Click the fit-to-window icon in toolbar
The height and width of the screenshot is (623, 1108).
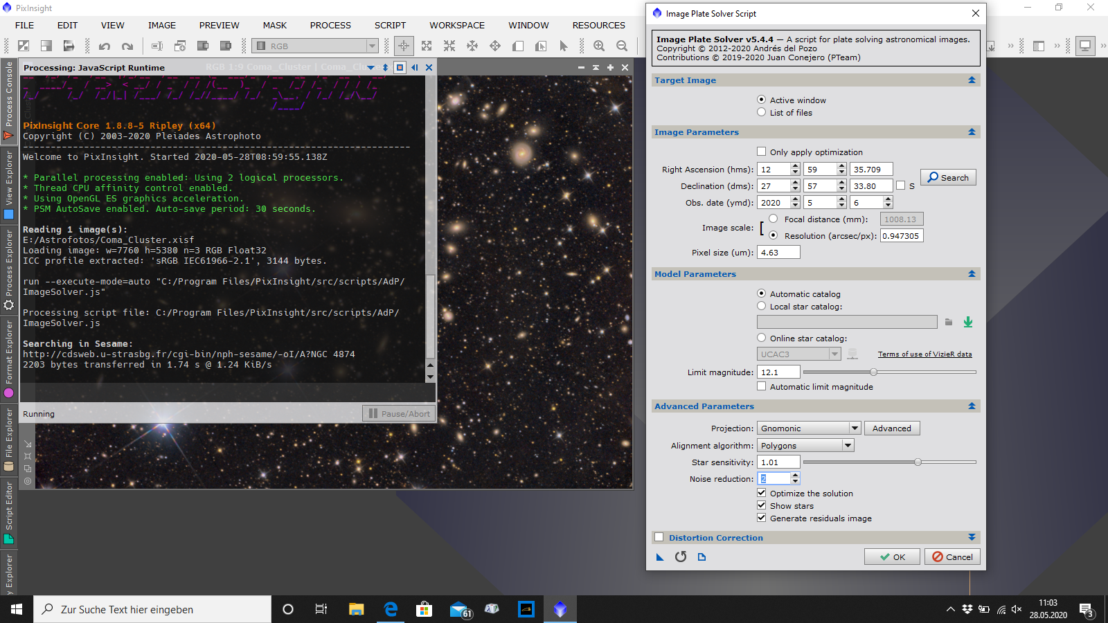pos(427,46)
